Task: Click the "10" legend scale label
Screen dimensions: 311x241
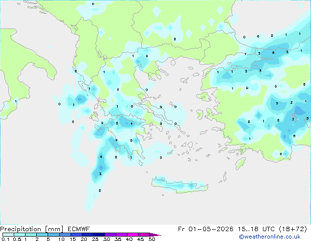Action: (x=61, y=239)
